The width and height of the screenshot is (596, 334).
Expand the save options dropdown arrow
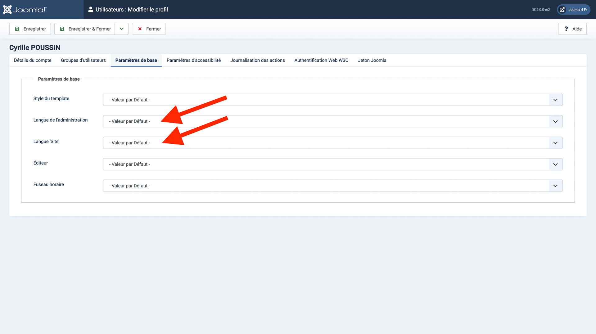click(122, 29)
